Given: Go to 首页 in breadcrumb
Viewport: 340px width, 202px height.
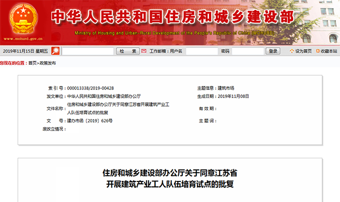Looking at the screenshot, I should [33, 63].
